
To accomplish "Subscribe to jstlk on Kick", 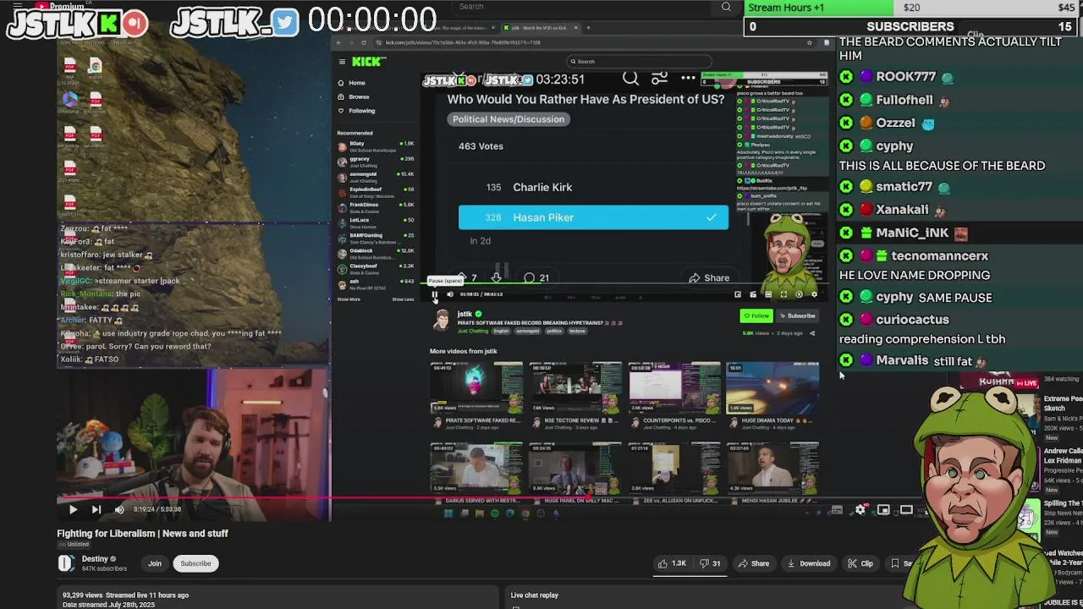I will pos(797,315).
